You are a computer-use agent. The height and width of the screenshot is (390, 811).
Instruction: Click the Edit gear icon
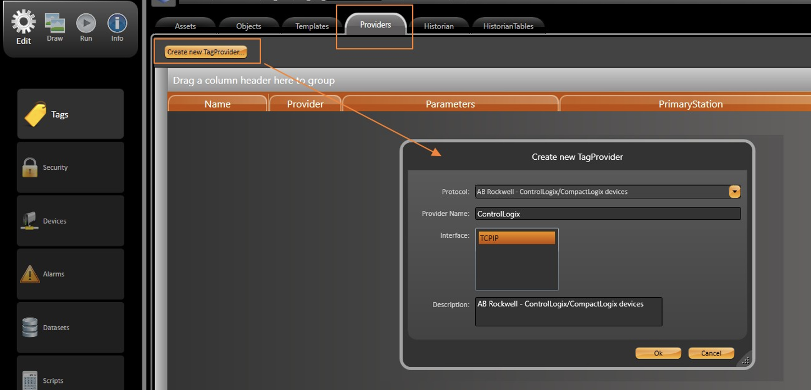click(x=24, y=23)
